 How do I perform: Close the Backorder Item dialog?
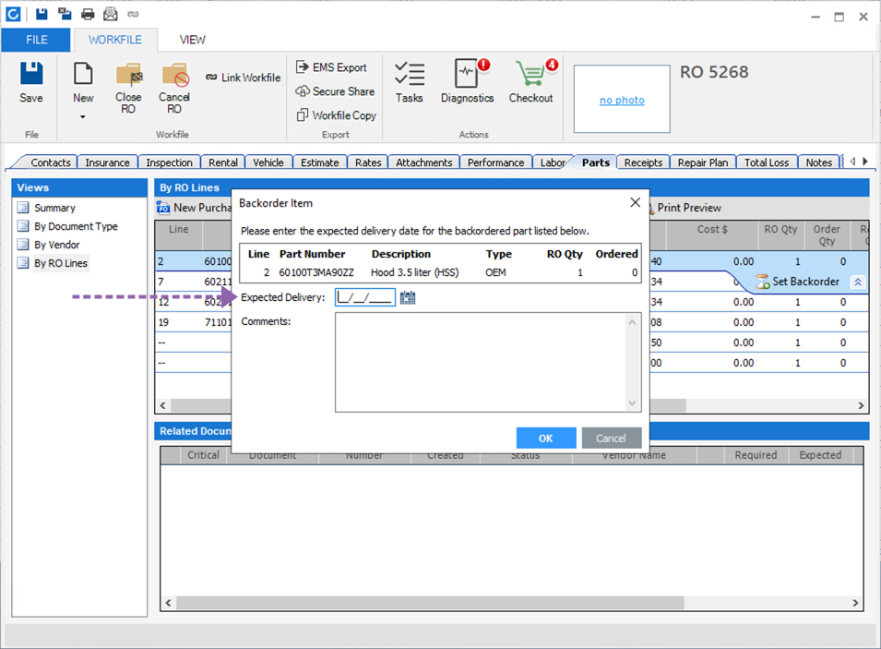tap(635, 203)
